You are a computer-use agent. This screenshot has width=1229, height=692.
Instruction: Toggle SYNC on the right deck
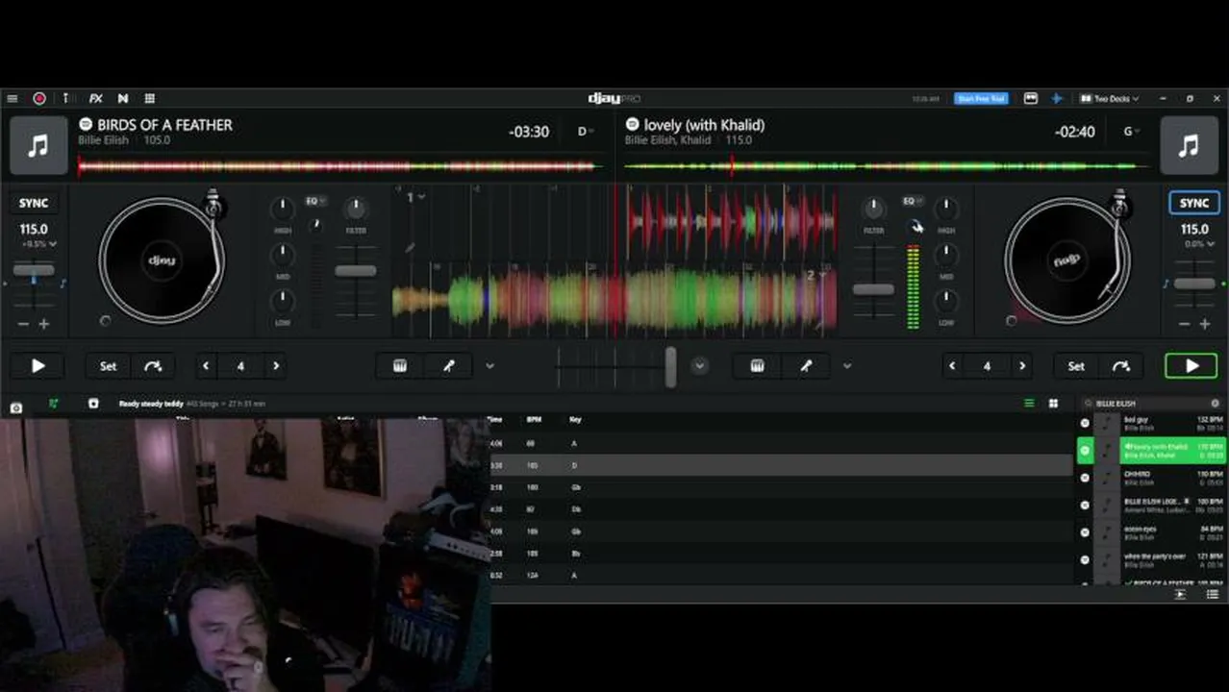click(1194, 203)
